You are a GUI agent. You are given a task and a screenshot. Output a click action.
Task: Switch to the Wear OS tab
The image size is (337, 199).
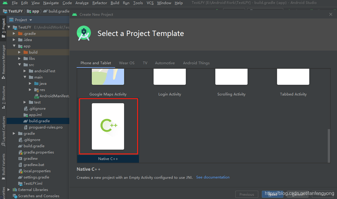click(x=126, y=63)
